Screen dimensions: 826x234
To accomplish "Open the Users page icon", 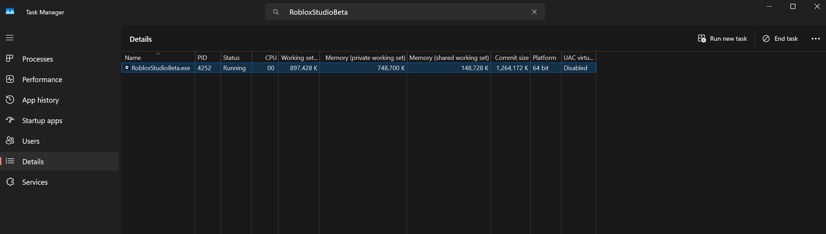I will click(x=10, y=141).
